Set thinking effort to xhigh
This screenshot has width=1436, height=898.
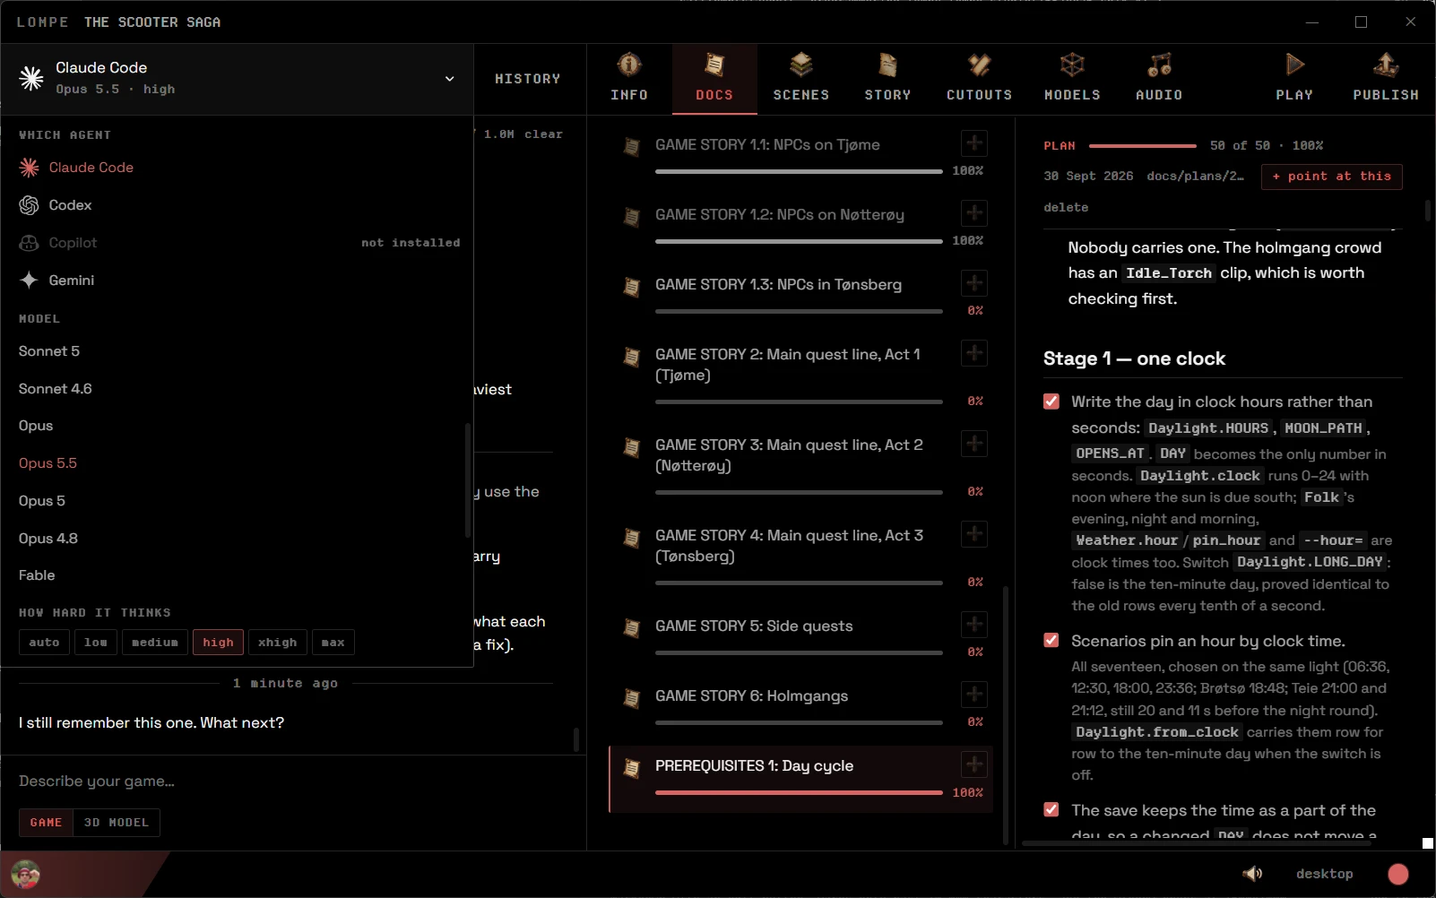(278, 643)
